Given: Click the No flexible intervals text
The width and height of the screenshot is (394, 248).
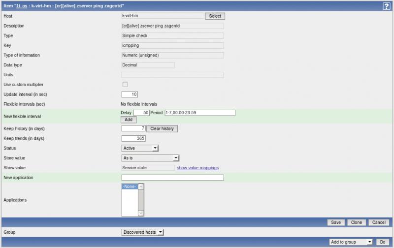Looking at the screenshot, I should (139, 104).
